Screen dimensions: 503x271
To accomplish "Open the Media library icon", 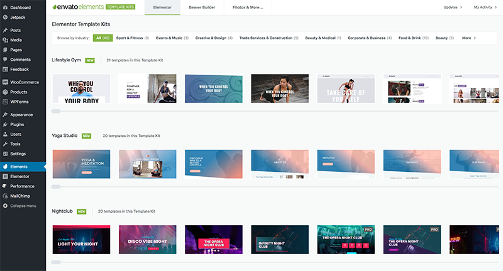I will click(x=5, y=40).
